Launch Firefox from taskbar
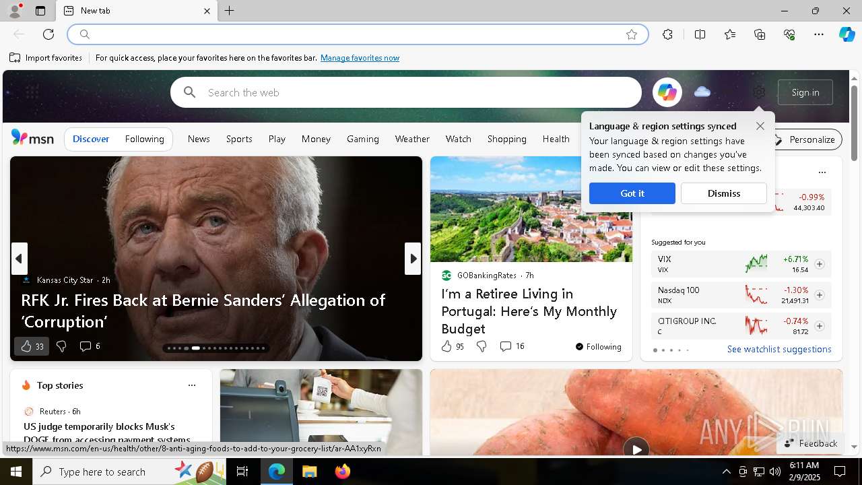Screen dimensions: 862x485 [342, 472]
